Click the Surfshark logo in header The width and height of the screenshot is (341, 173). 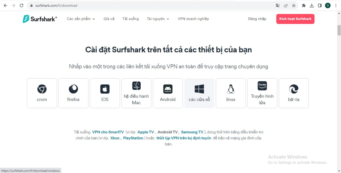(x=40, y=19)
